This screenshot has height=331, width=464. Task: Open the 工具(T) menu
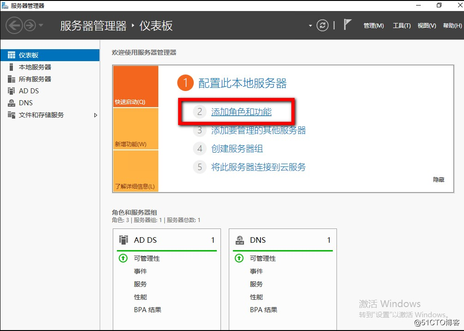(x=401, y=26)
